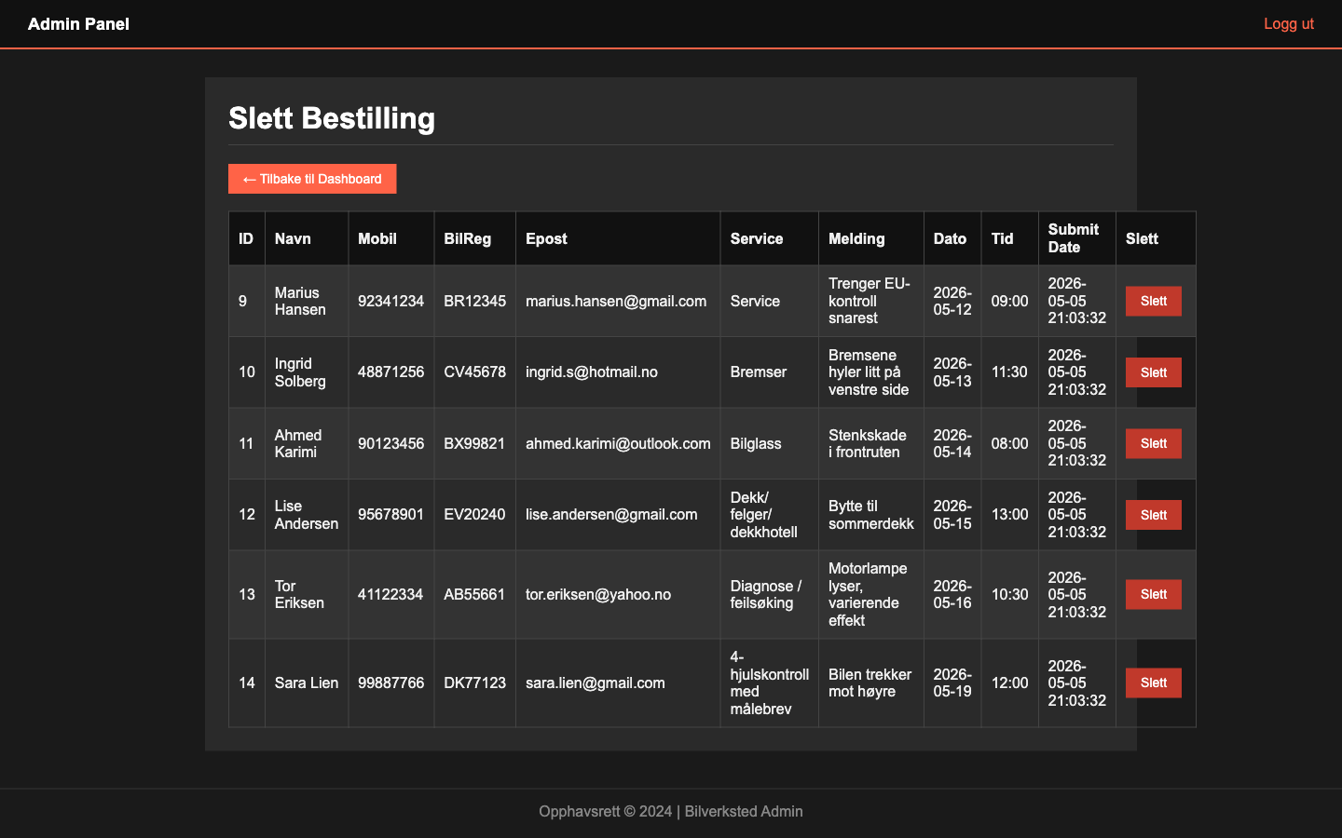The height and width of the screenshot is (838, 1342).
Task: Select message Bilen trekker mot høyre
Action: coord(870,683)
